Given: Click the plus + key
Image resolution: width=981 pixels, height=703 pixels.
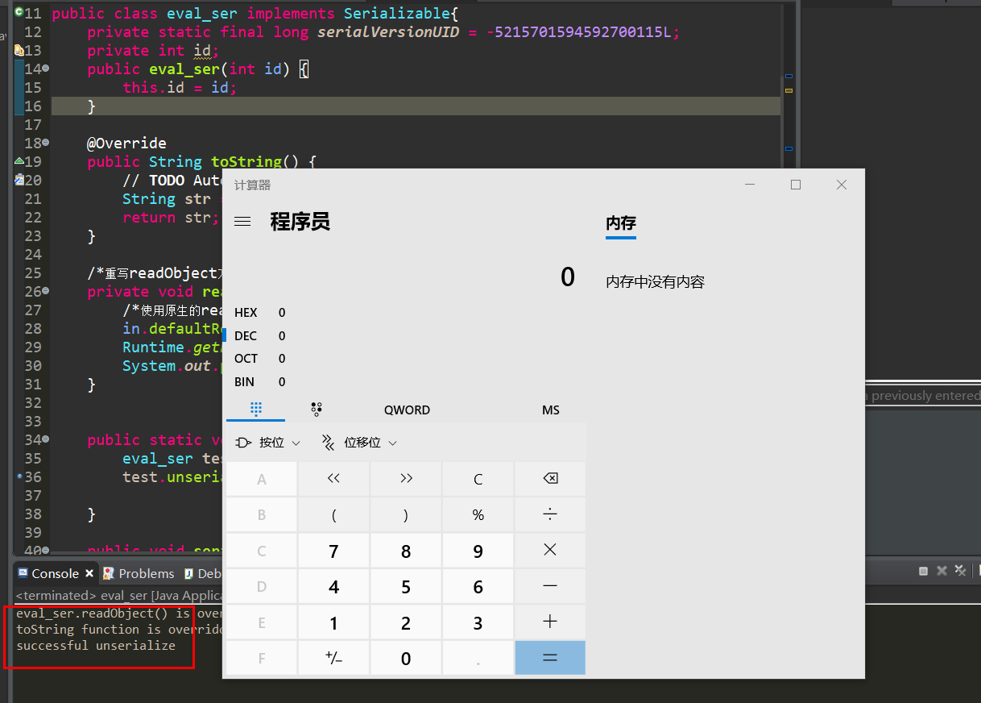Looking at the screenshot, I should pos(550,622).
